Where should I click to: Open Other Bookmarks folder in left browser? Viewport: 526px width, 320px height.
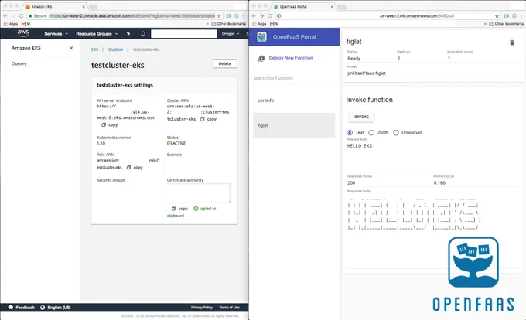click(229, 24)
